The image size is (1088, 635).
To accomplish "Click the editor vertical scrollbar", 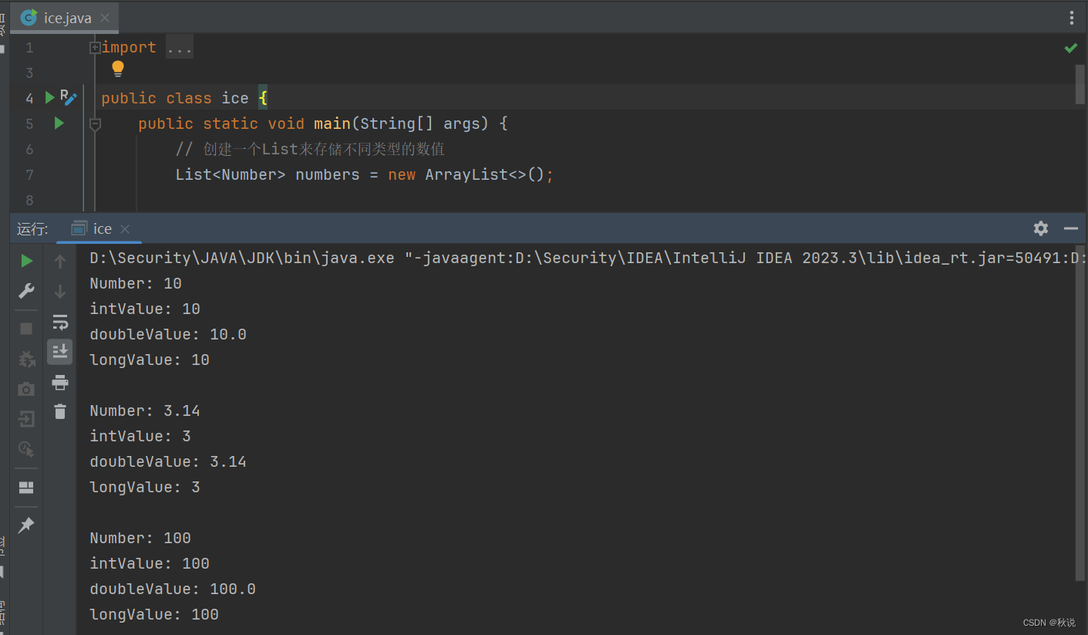I will click(1080, 85).
